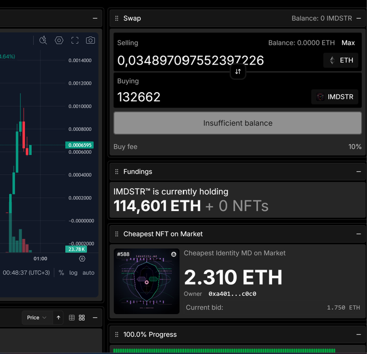Click Cheapest NFT on Market grip icon
This screenshot has width=367, height=354.
[x=117, y=234]
